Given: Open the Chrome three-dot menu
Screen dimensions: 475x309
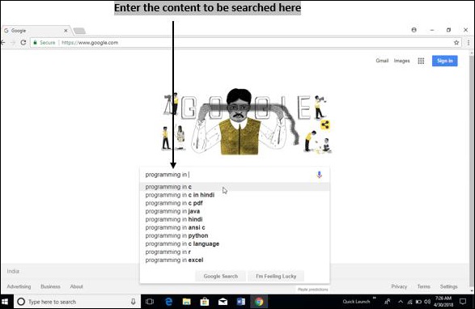Looking at the screenshot, I should [x=468, y=43].
